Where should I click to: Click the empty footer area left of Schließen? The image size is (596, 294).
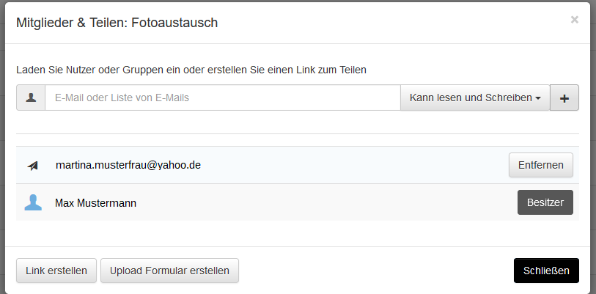click(x=374, y=271)
